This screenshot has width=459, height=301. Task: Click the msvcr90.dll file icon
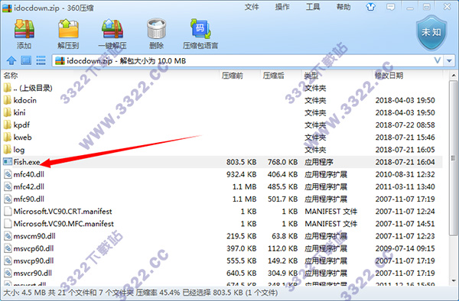pyautogui.click(x=8, y=273)
